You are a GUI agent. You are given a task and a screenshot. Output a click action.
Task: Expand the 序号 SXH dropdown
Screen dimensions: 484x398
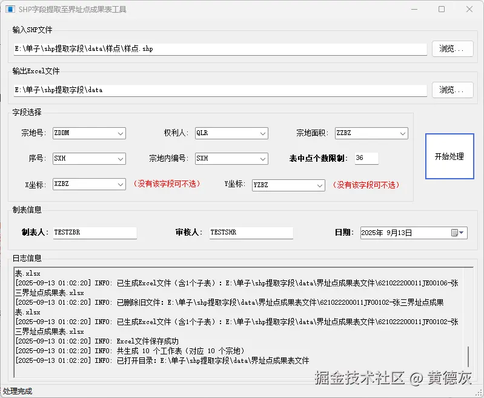tap(121, 159)
